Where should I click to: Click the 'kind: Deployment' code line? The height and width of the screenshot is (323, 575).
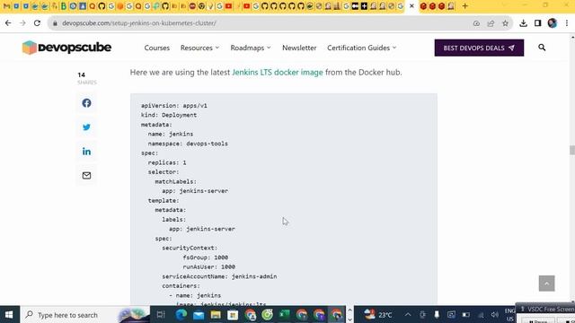[x=169, y=115]
